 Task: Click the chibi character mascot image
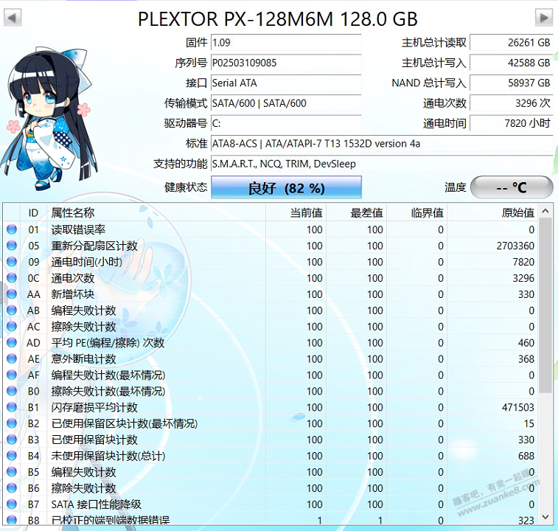(x=48, y=119)
